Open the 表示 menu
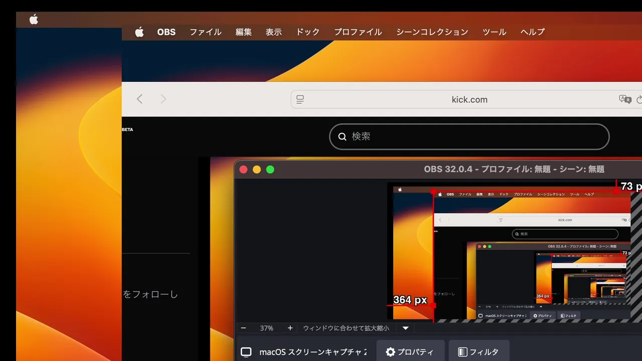The image size is (642, 361). (274, 32)
